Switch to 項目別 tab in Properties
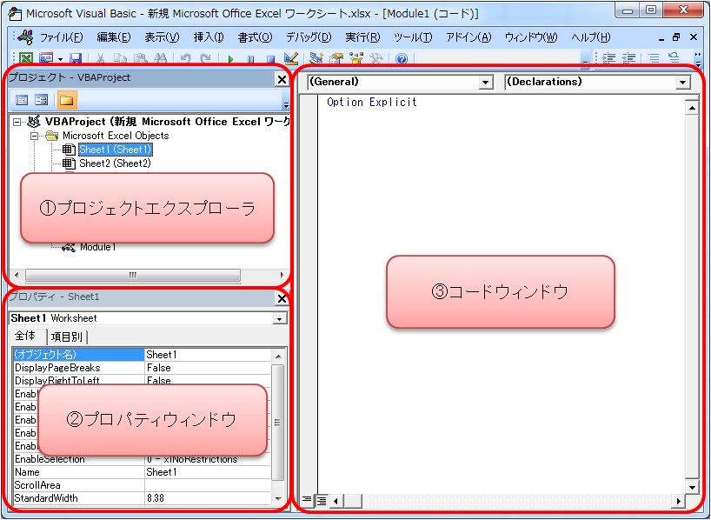711x520 pixels. click(x=67, y=337)
